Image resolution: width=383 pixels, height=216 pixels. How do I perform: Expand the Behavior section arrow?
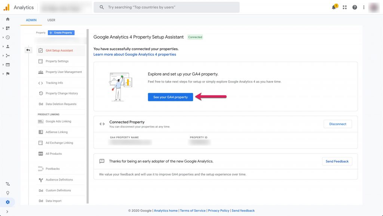pyautogui.click(x=3, y=65)
